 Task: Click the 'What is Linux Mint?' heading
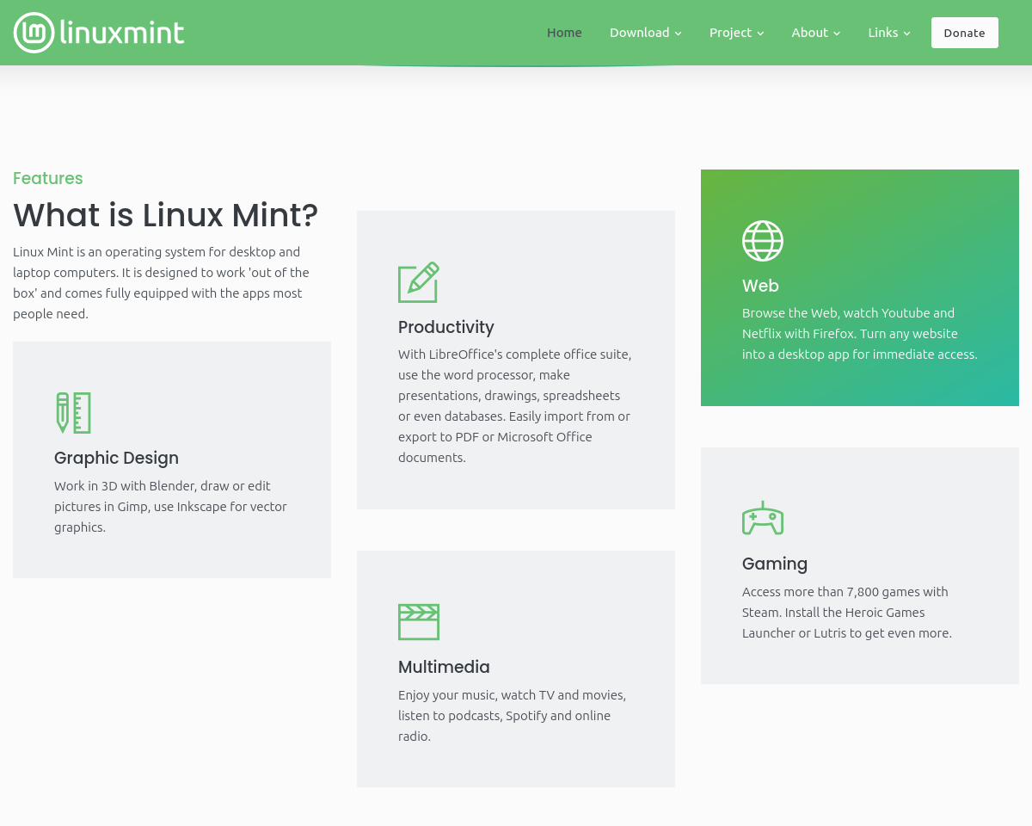click(166, 215)
